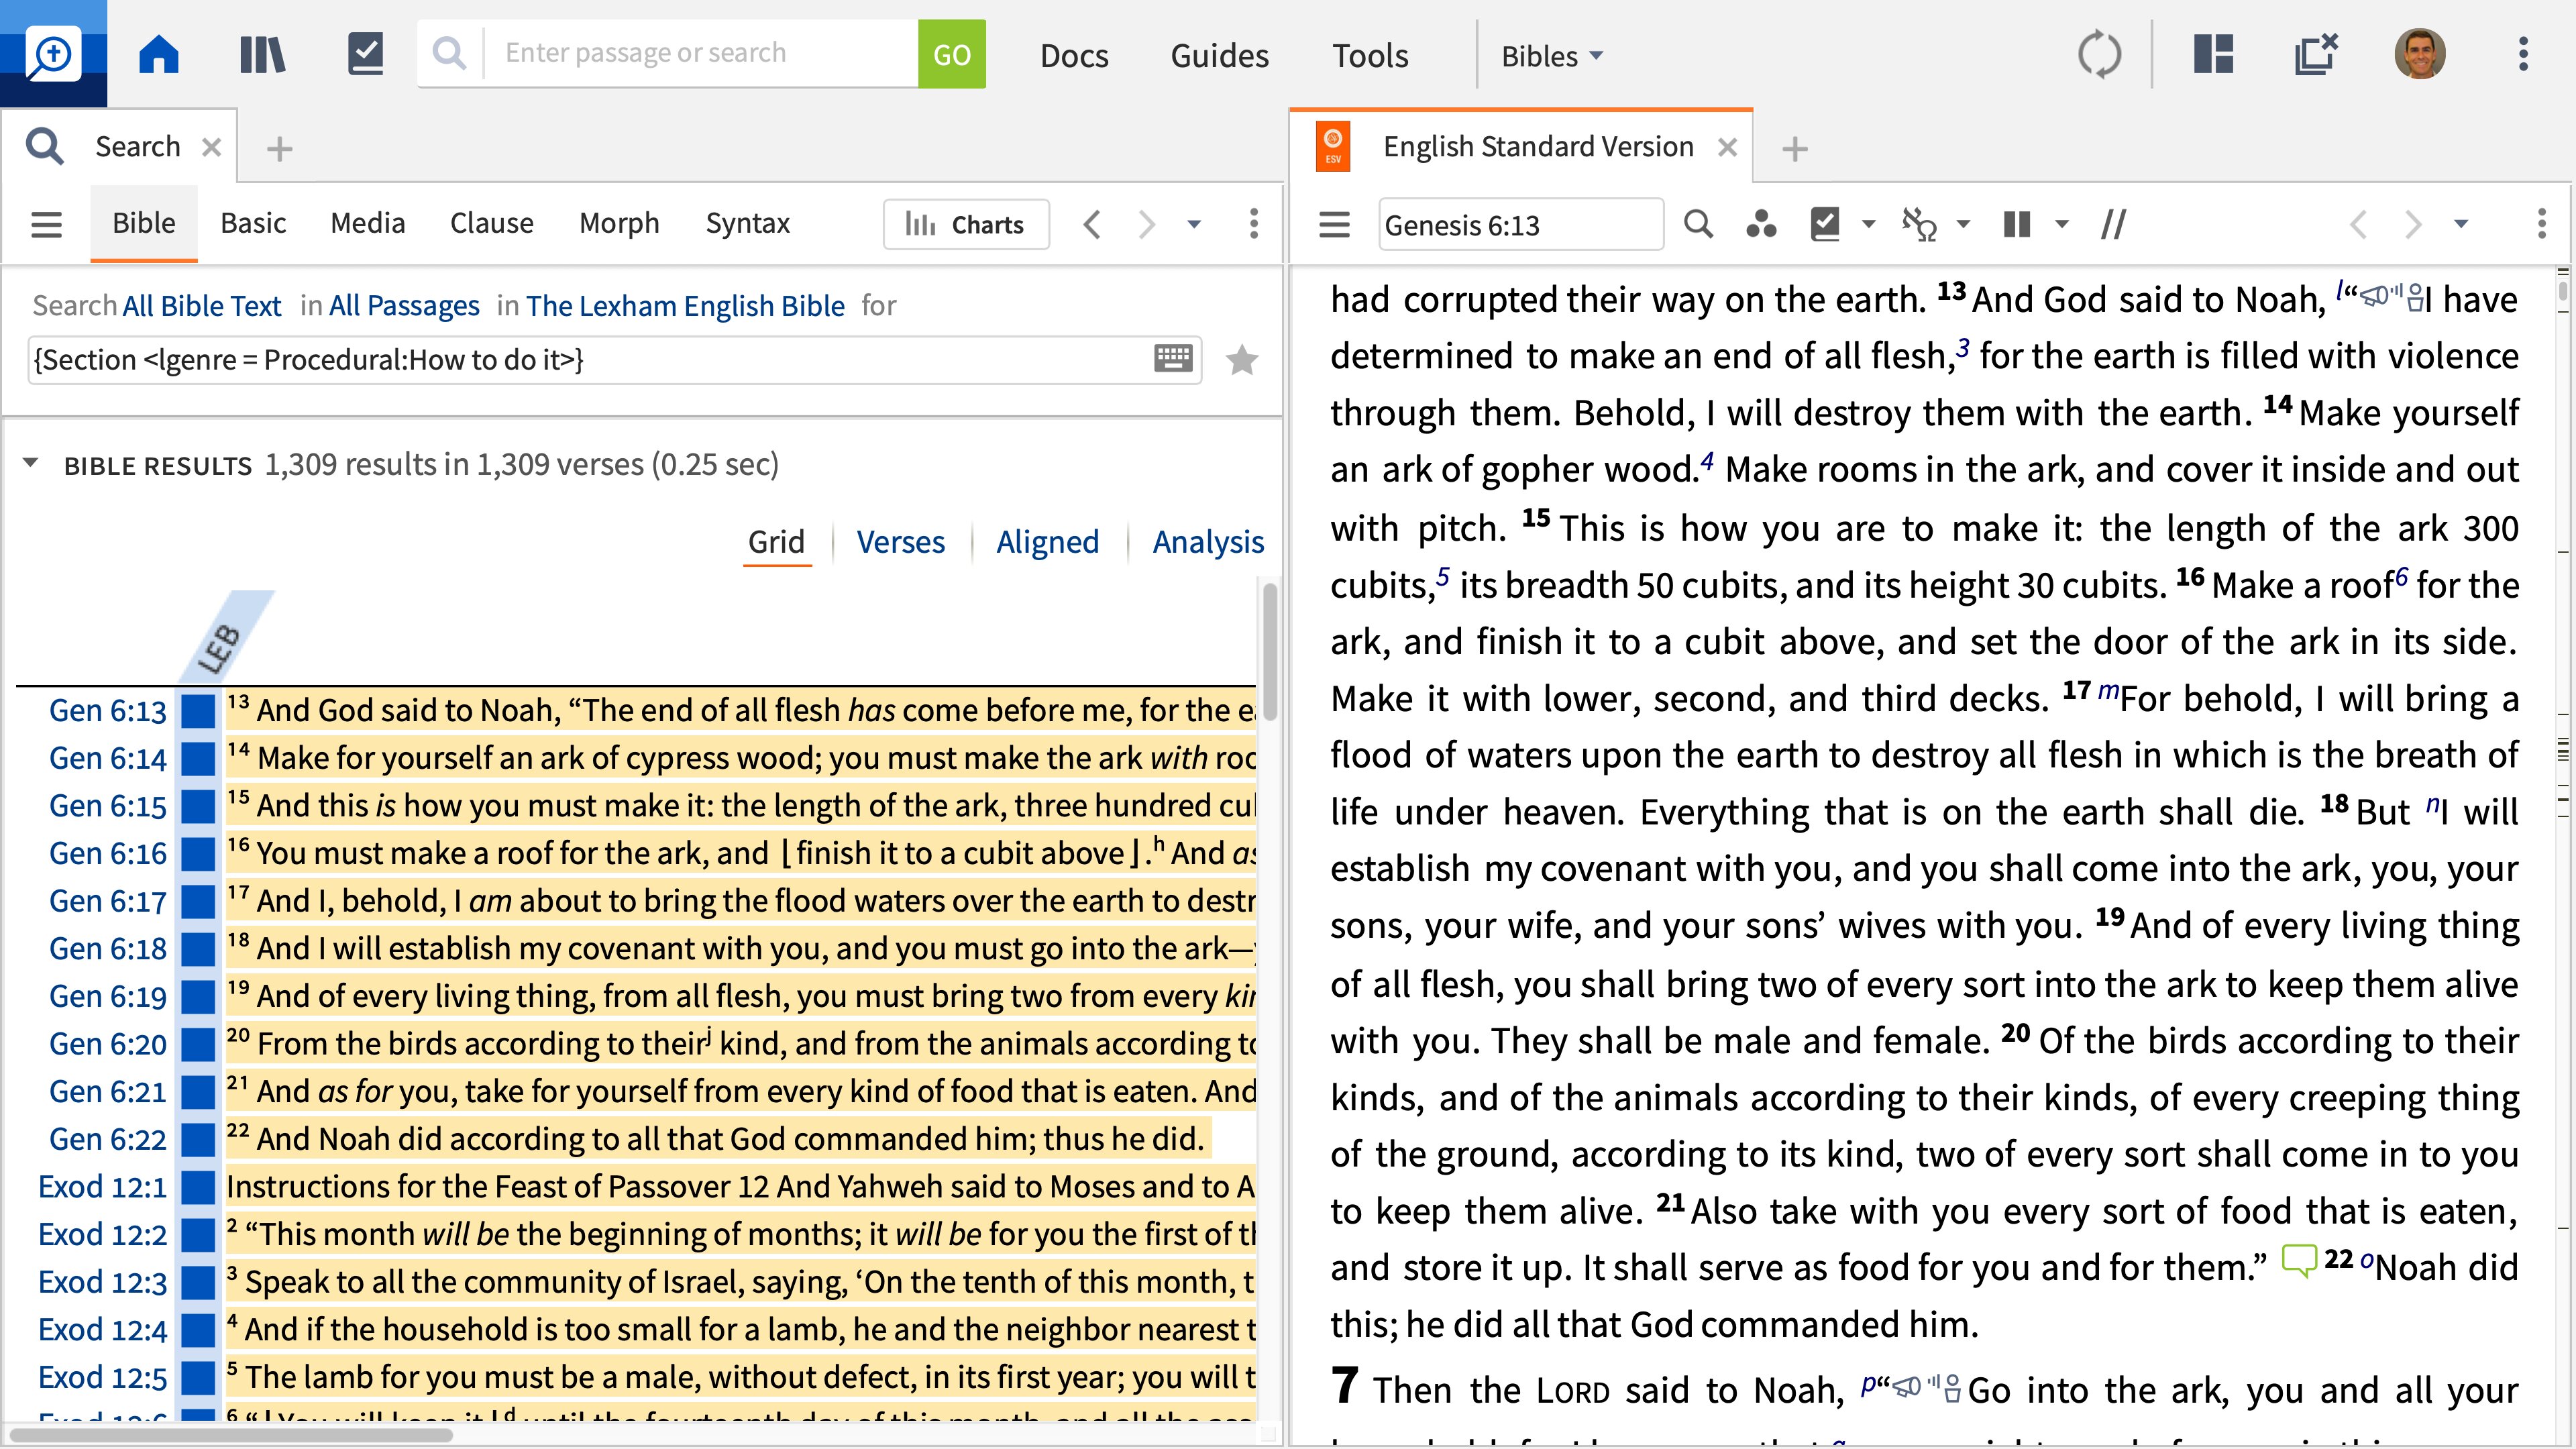Viewport: 2576px width, 1449px height.
Task: Open the Search panel history dropdown arrow
Action: pos(1194,224)
